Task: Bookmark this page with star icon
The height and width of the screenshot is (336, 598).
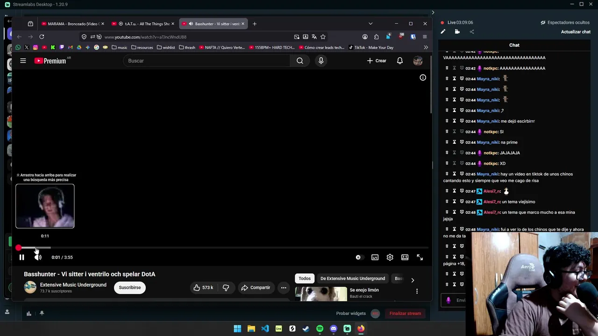Action: (323, 37)
